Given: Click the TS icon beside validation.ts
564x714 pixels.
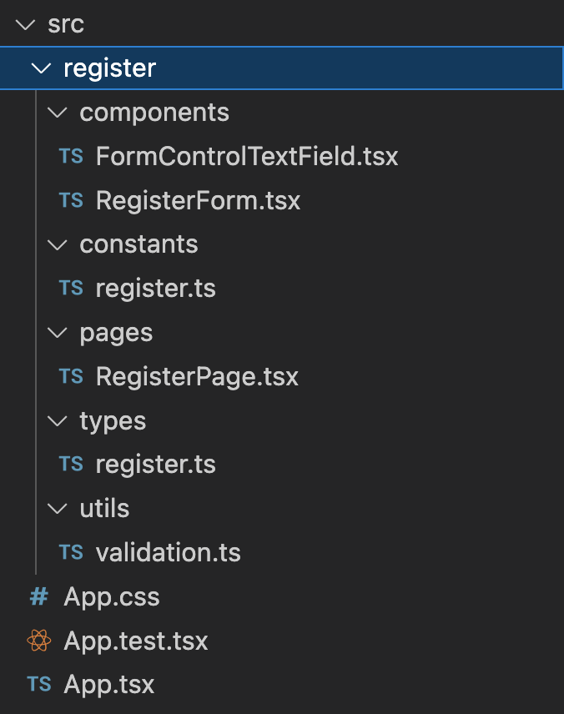Looking at the screenshot, I should (x=72, y=552).
